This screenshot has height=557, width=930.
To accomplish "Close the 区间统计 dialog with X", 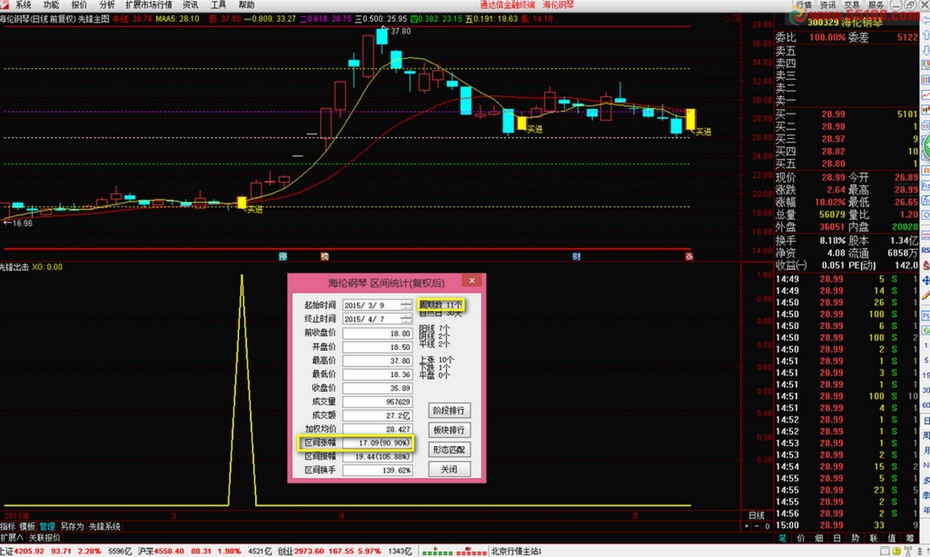I will click(472, 281).
